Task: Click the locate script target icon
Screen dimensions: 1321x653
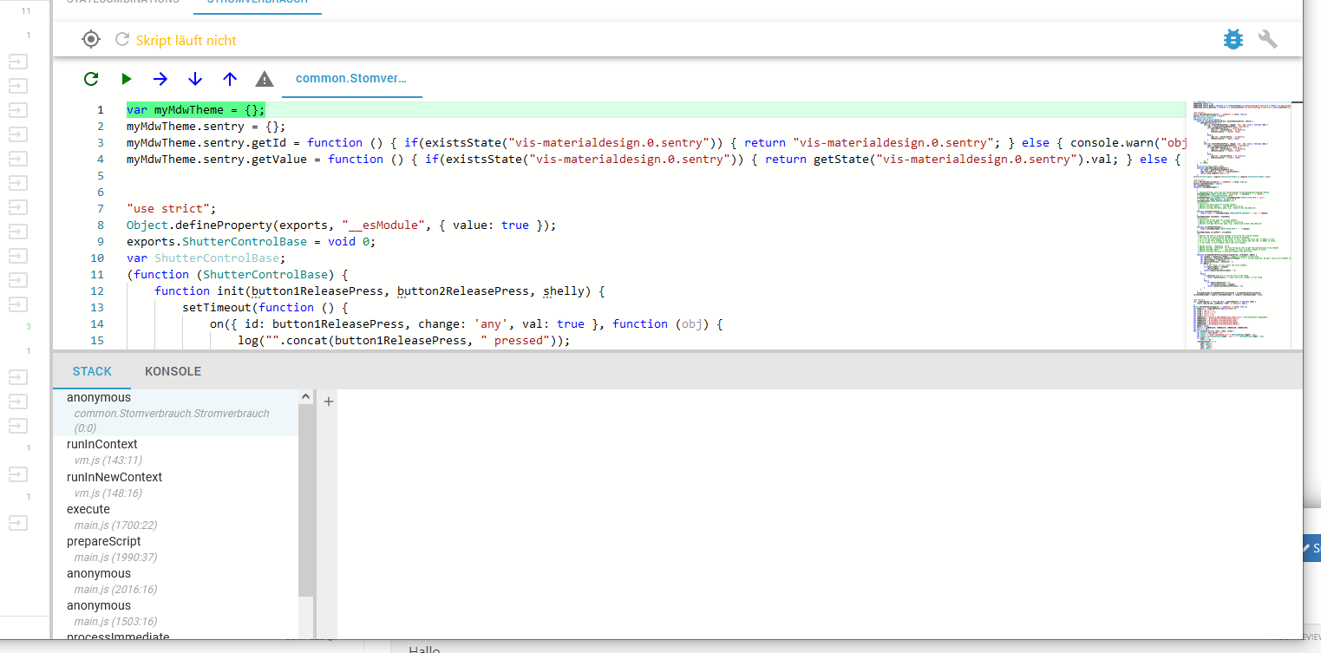Action: (x=91, y=39)
